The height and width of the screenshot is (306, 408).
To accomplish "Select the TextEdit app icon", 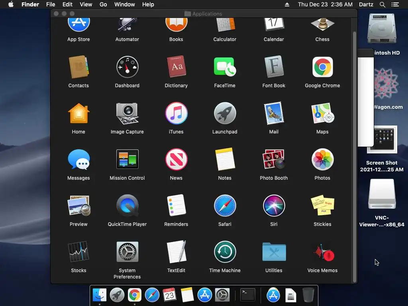I will [x=176, y=252].
